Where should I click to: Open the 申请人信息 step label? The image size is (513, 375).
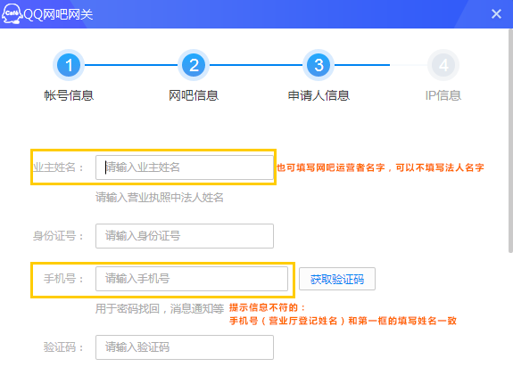[x=319, y=95]
